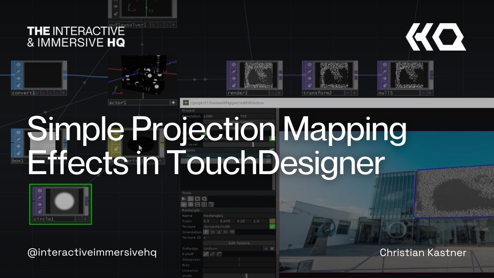Select the vertex edit arrow tool
Screen dimensions: 494x278
(190, 199)
